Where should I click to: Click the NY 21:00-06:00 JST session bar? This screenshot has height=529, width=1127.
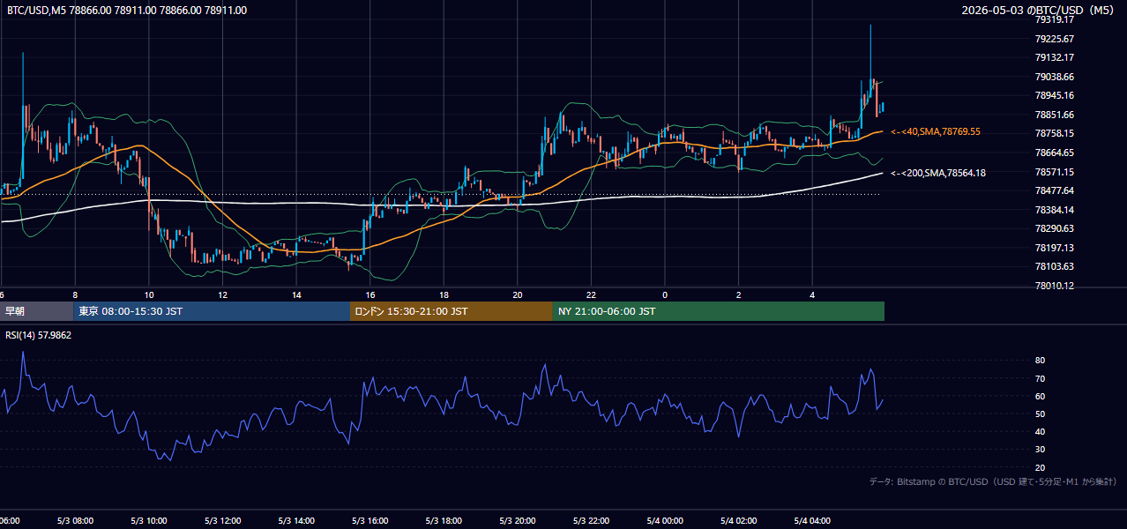tap(719, 311)
